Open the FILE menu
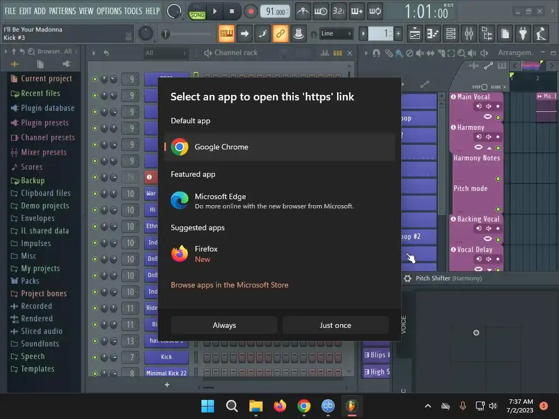Screen dimensions: 559x419 point(10,11)
